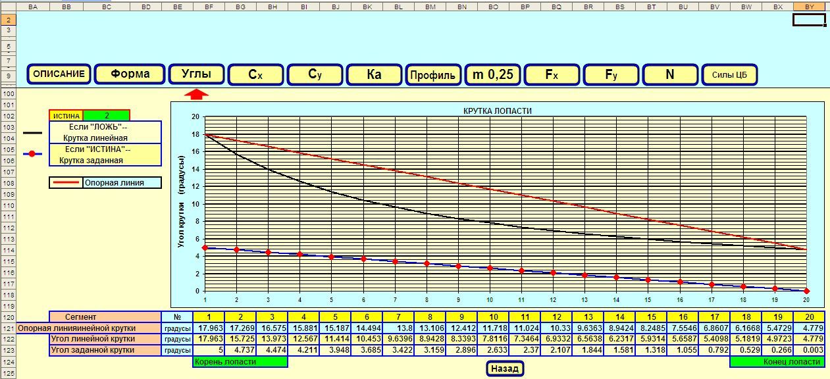
Task: Open the Fy forces button
Action: 611,75
